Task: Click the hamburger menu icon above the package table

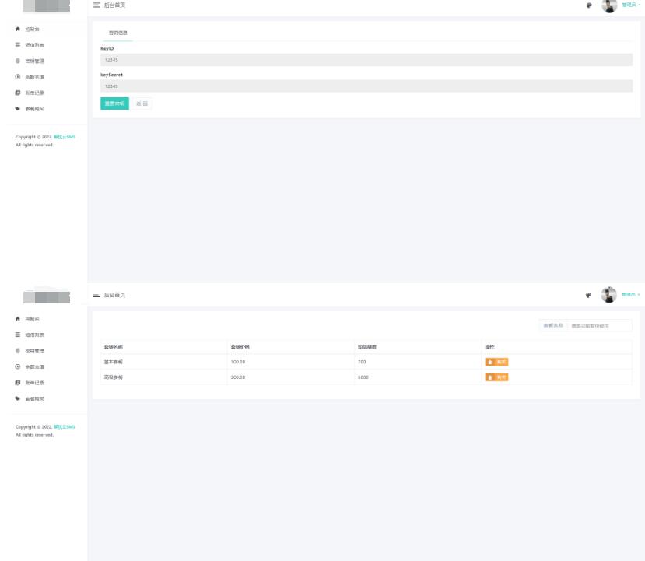Action: [96, 295]
